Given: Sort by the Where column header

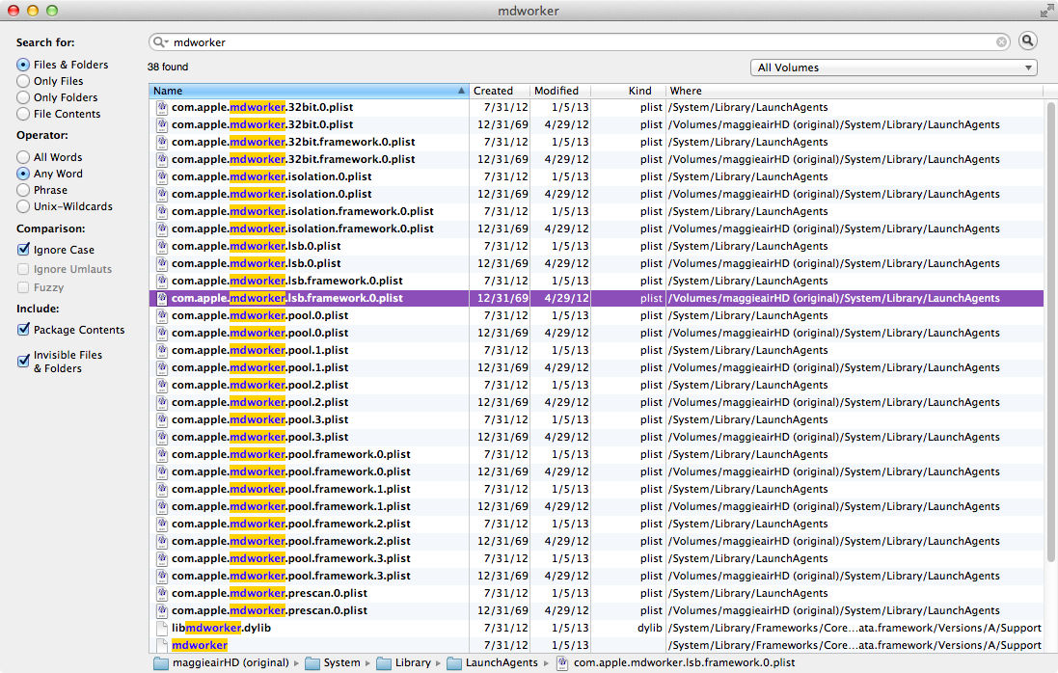Looking at the screenshot, I should click(x=855, y=91).
